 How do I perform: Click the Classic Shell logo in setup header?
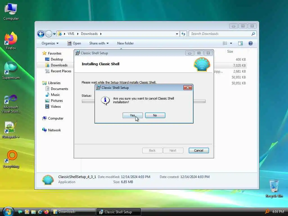coord(202,64)
